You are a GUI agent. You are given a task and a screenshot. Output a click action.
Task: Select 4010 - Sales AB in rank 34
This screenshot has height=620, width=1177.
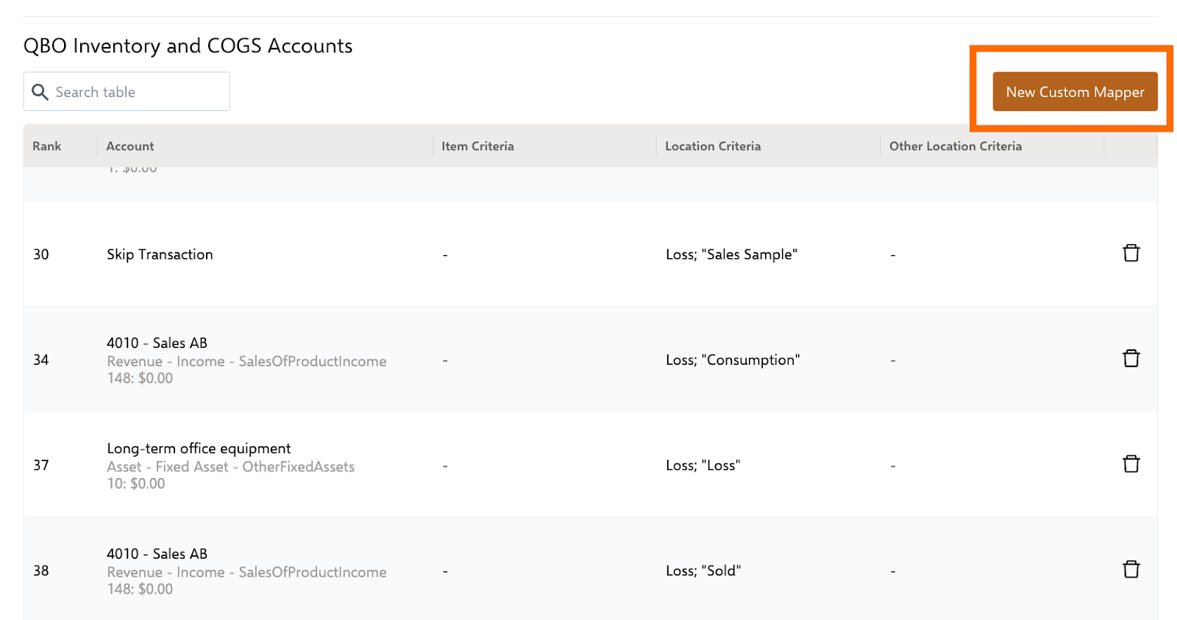[157, 343]
